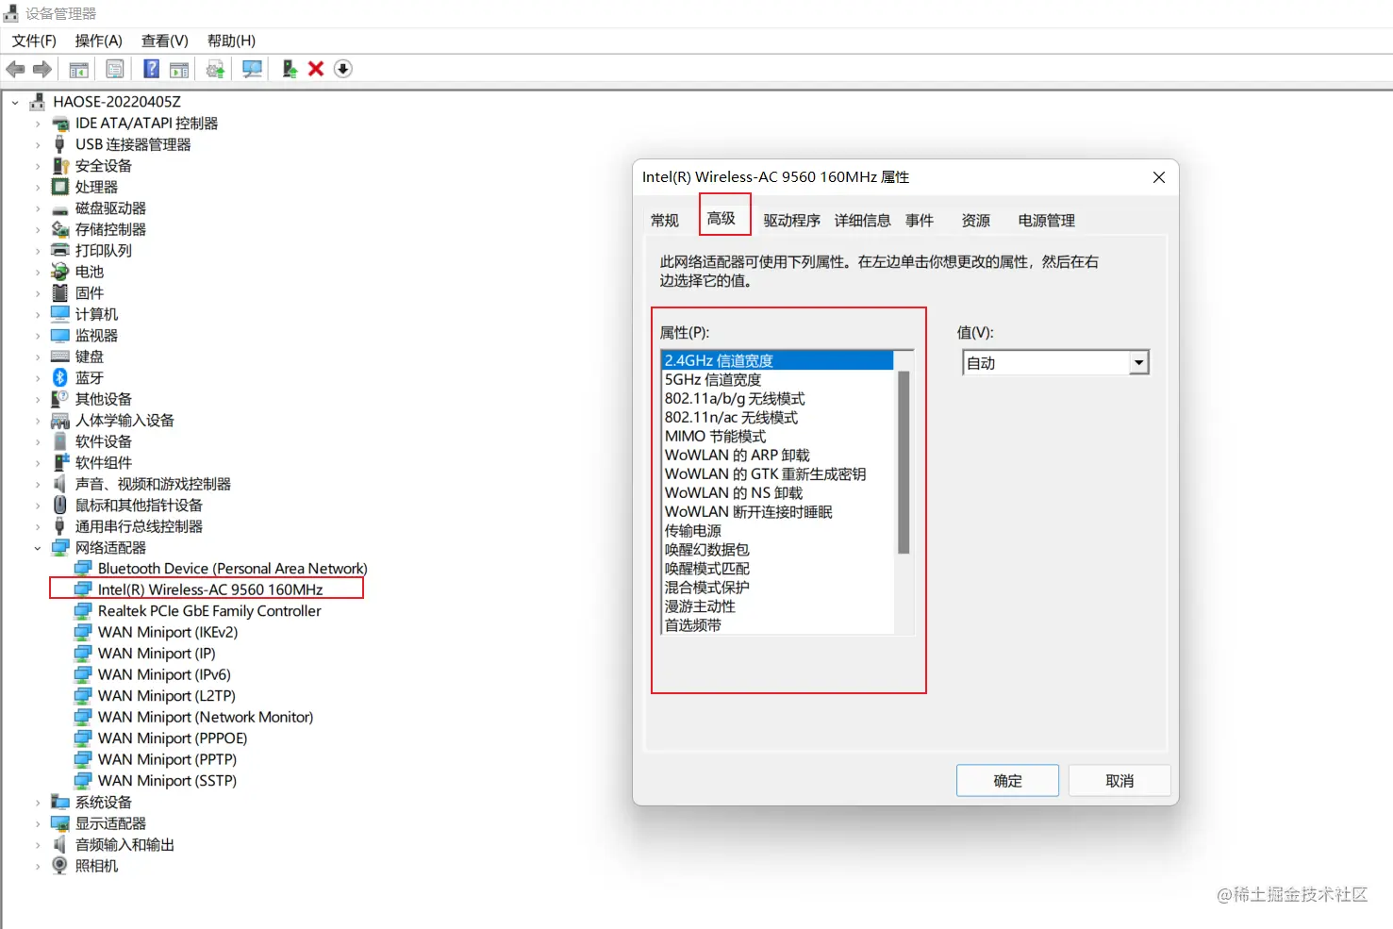Image resolution: width=1393 pixels, height=929 pixels.
Task: Click the Disable device down-arrow icon
Action: coord(343,69)
